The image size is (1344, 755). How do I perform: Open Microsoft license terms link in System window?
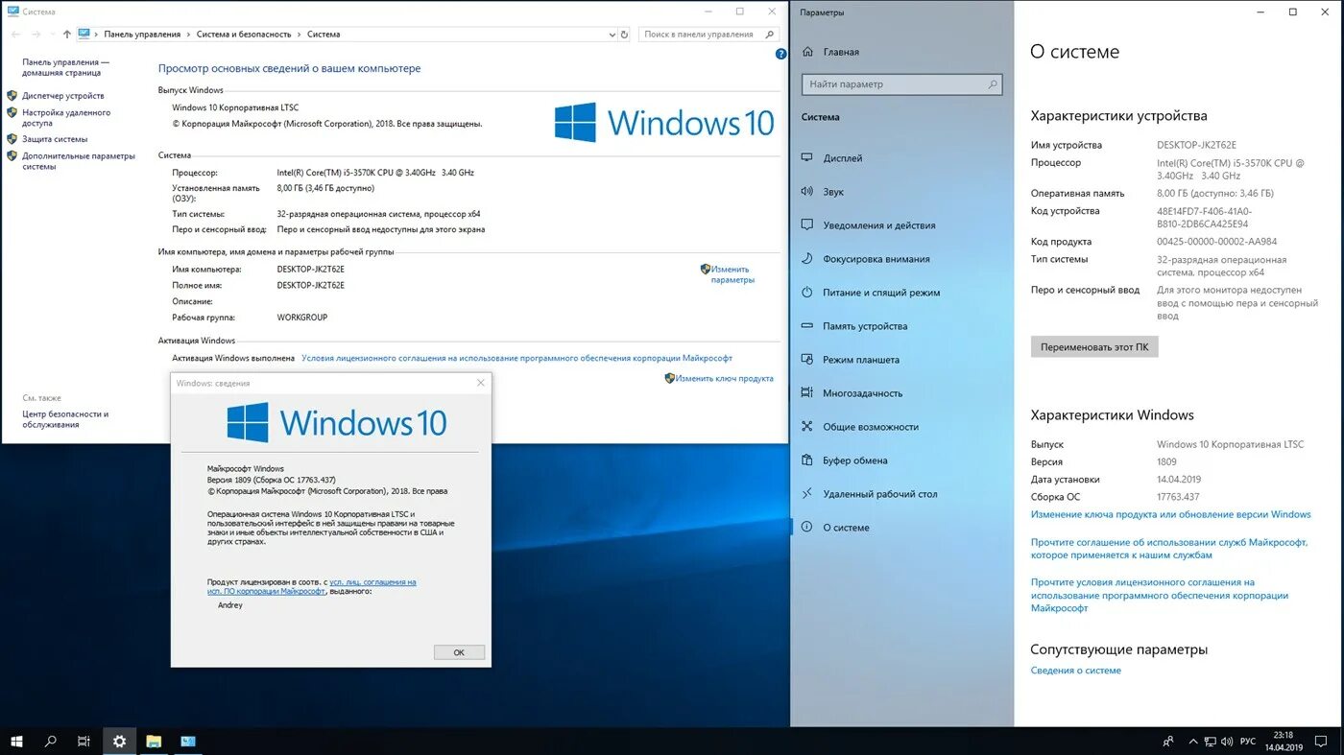pyautogui.click(x=516, y=358)
